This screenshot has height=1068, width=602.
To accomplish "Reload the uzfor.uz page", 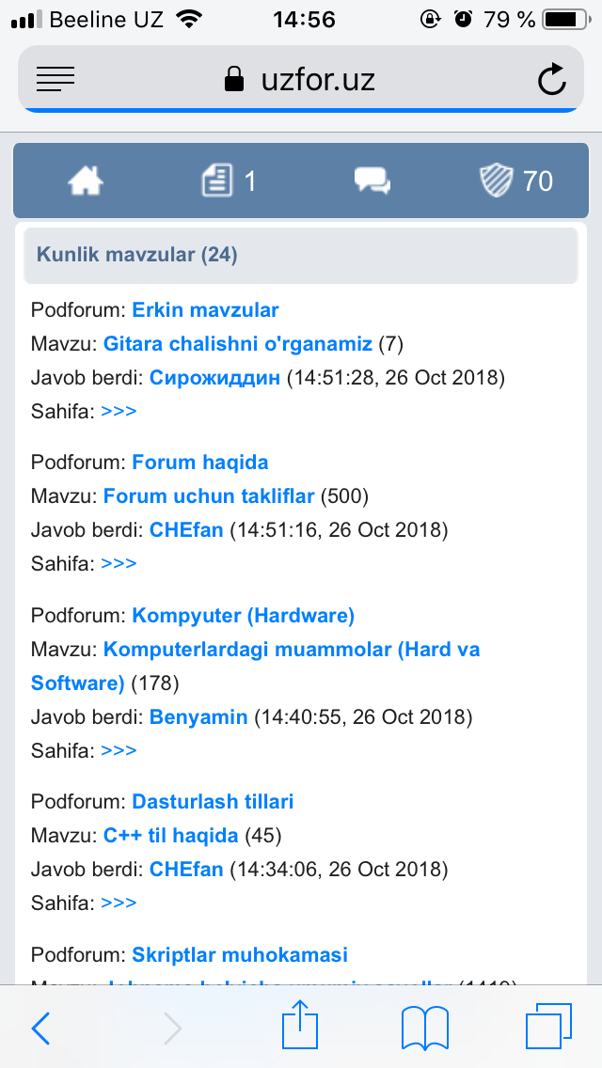I will click(x=552, y=80).
